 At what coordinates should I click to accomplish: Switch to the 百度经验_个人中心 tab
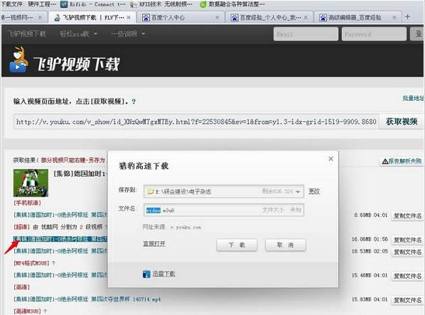pyautogui.click(x=269, y=18)
